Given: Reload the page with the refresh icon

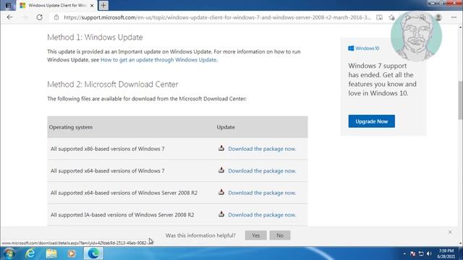Looking at the screenshot, I should click(x=39, y=17).
